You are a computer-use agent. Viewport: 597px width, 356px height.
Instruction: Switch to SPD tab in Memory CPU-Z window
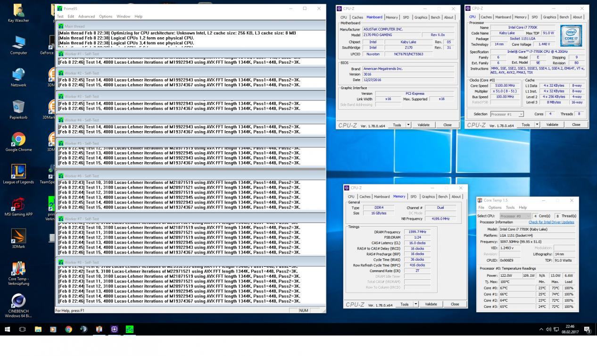click(413, 197)
